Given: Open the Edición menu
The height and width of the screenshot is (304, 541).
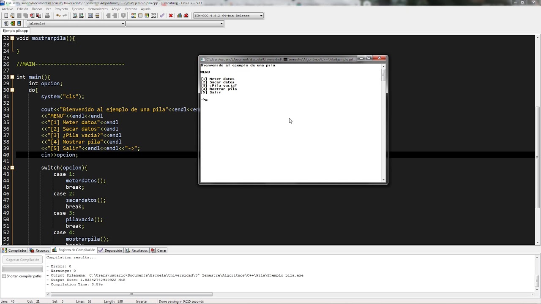Looking at the screenshot, I should point(22,9).
